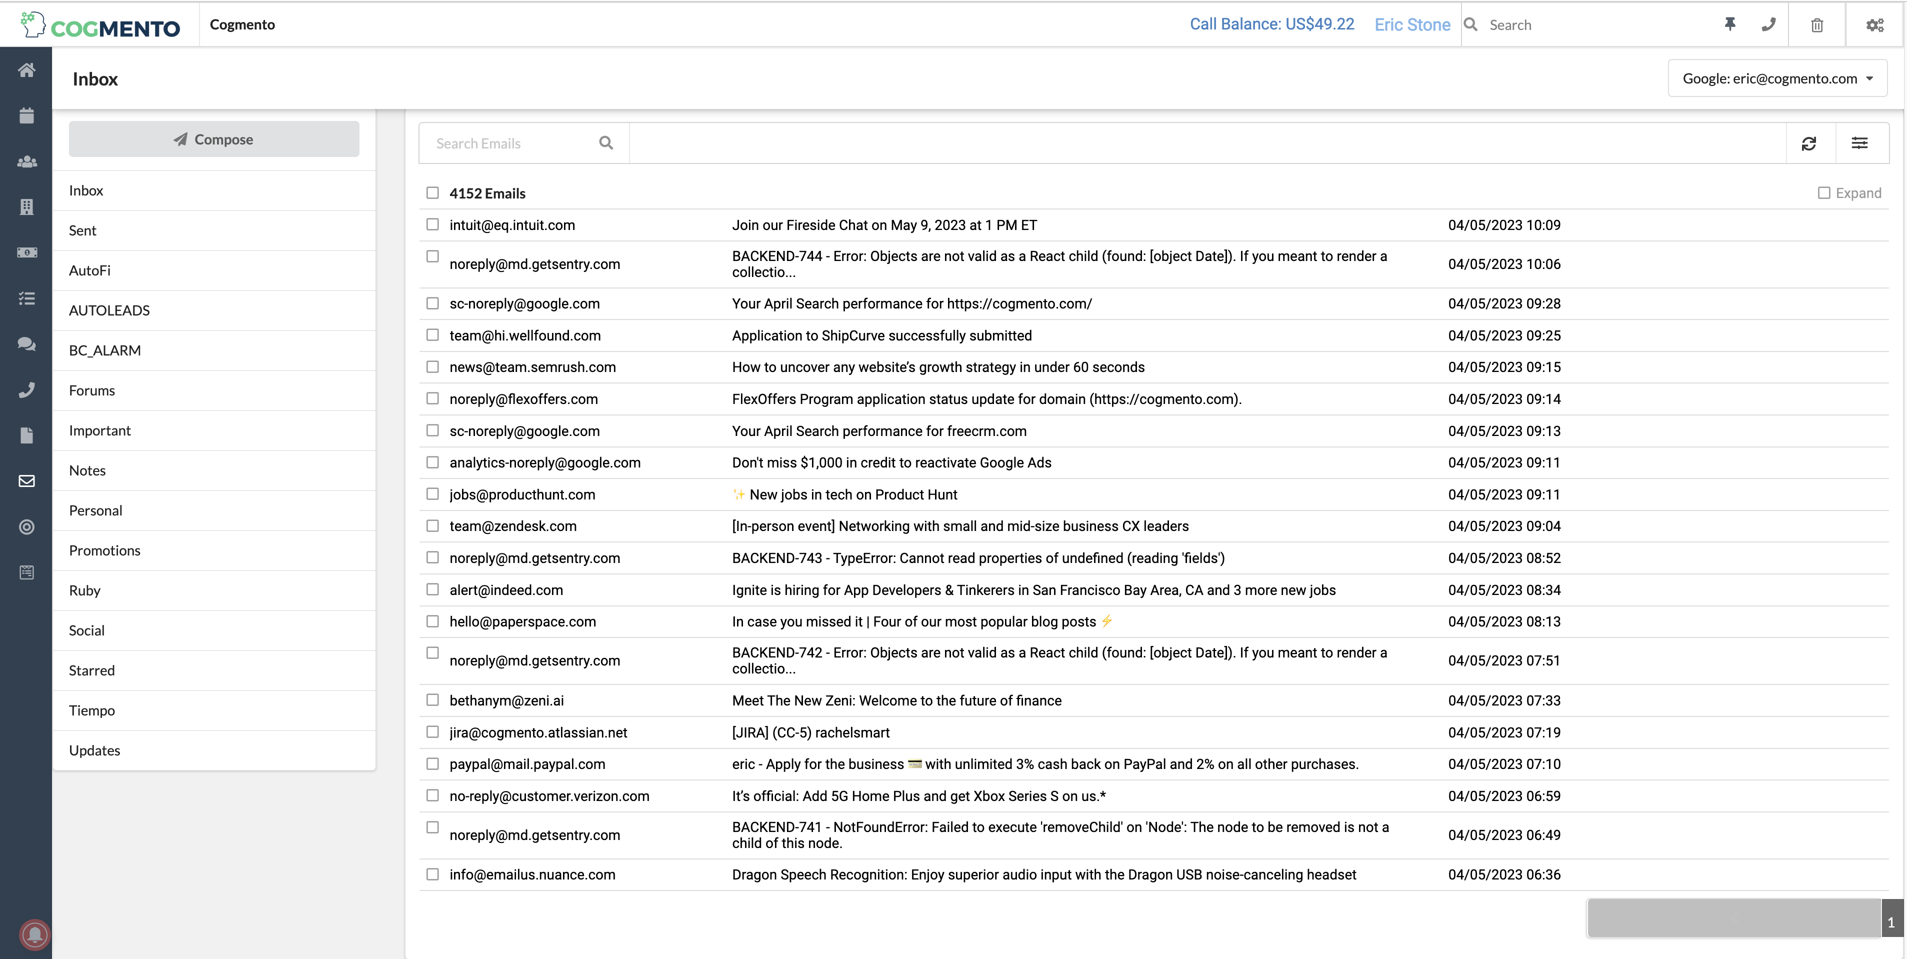The height and width of the screenshot is (959, 1907).
Task: Open the New jobs in tech on Product Hunt email
Action: (x=844, y=494)
